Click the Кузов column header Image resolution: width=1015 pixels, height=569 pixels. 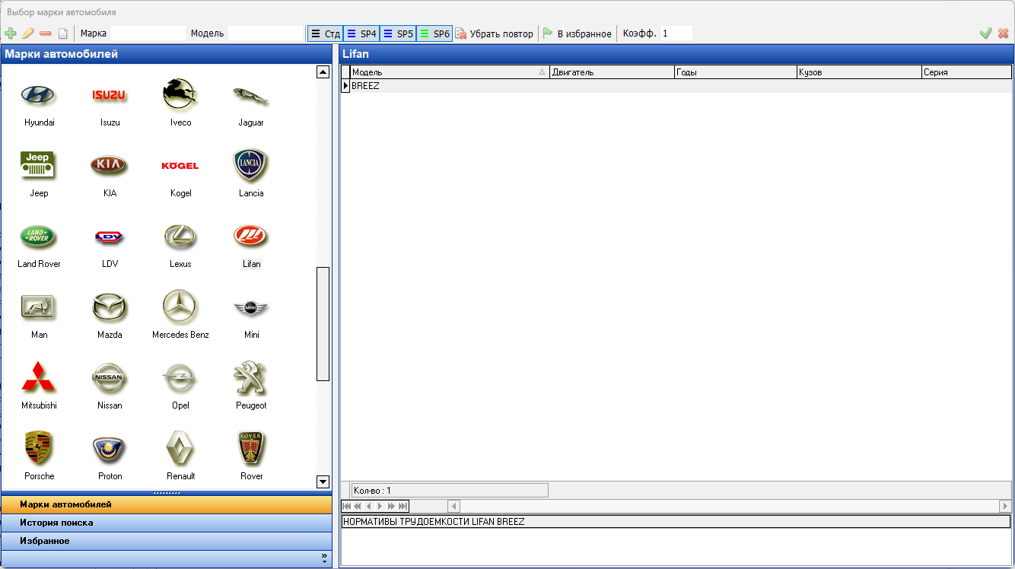859,72
